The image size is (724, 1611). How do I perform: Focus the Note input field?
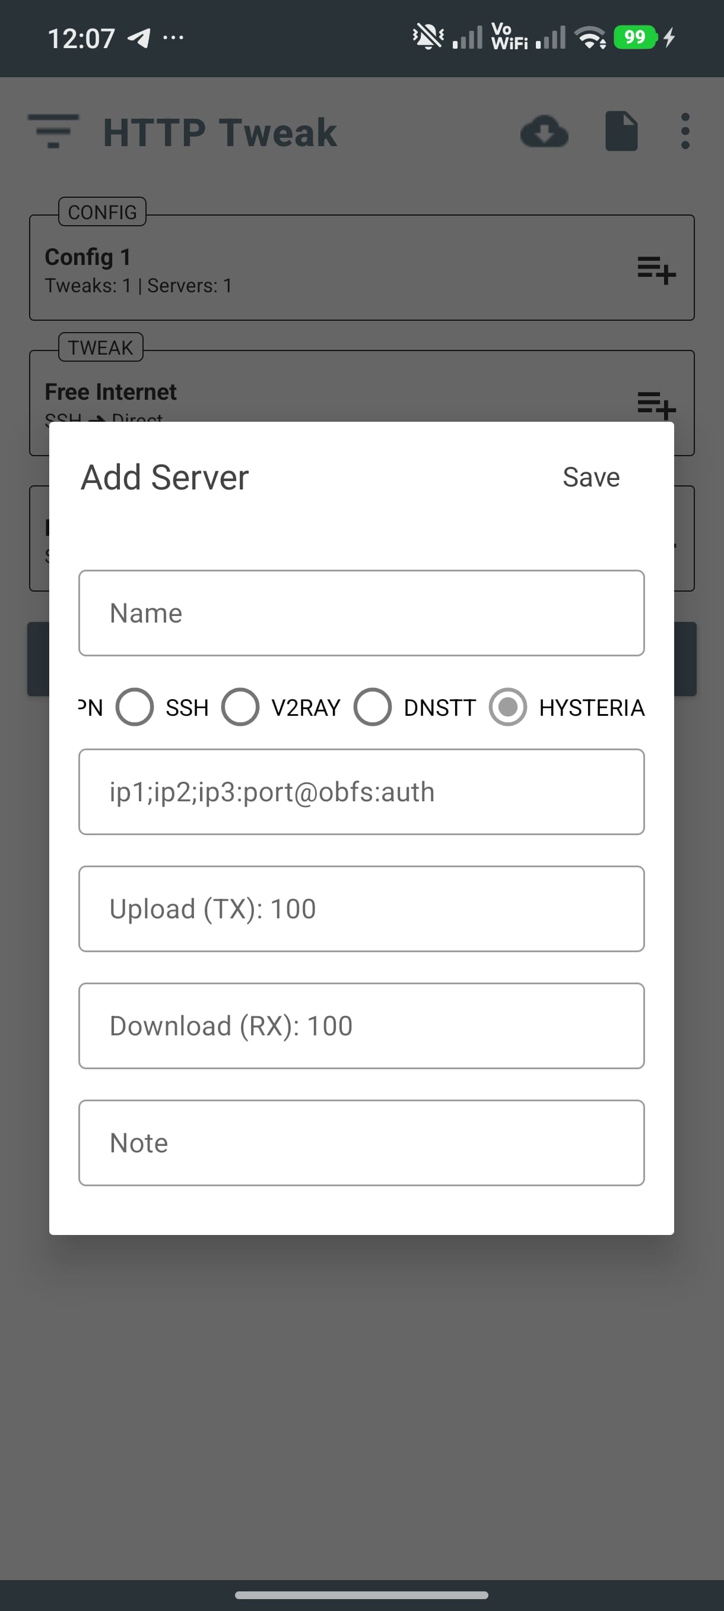coord(361,1142)
